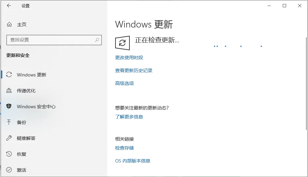Open 高级选项 link
308x177 pixels.
tap(124, 83)
